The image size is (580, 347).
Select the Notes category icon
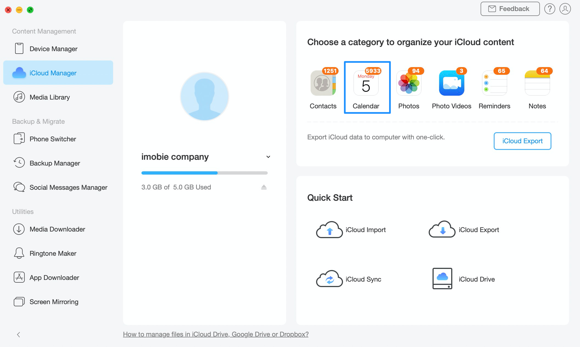click(537, 83)
